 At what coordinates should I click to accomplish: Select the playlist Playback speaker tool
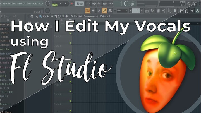tap(67, 16)
